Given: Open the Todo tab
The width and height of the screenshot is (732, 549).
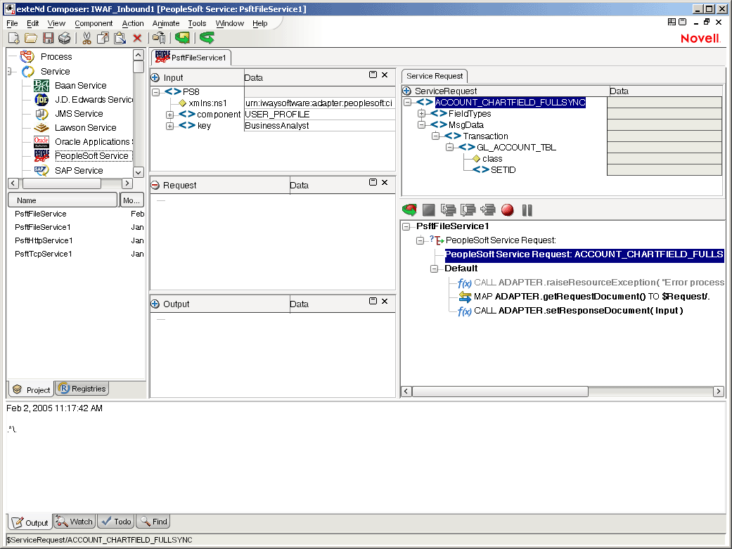Looking at the screenshot, I should pyautogui.click(x=116, y=522).
